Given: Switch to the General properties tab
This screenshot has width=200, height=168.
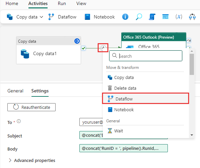Looking at the screenshot, I should pyautogui.click(x=15, y=91).
